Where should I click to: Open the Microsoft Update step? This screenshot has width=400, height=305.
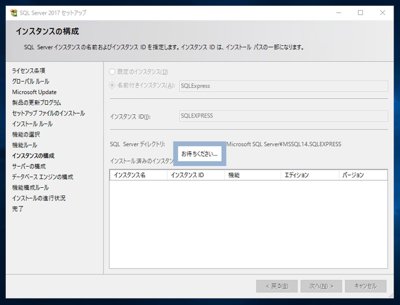click(34, 92)
